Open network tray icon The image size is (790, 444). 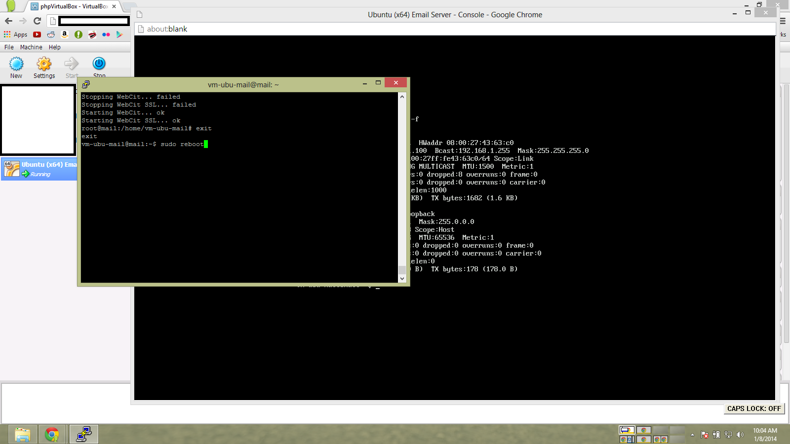[x=728, y=435]
